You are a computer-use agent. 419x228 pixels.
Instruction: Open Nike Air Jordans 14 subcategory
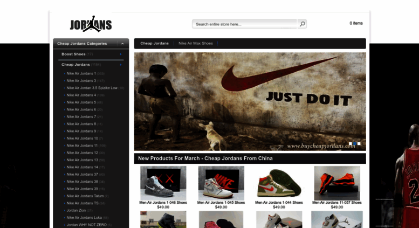pyautogui.click(x=83, y=167)
